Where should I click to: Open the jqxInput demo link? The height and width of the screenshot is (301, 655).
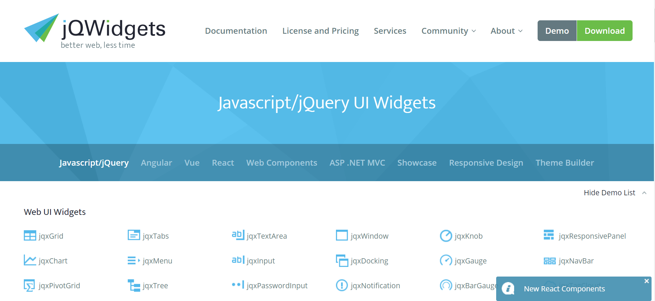261,261
